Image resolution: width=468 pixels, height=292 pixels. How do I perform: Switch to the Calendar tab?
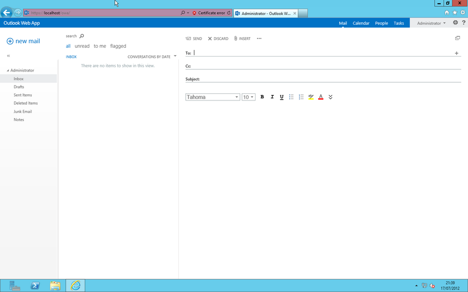[x=361, y=23]
